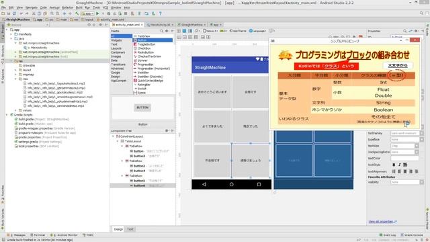Select button6 in the Component Tree
This screenshot has width=430, height=242.
click(142, 186)
